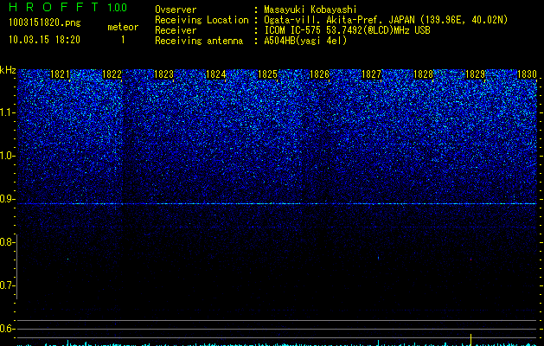544x346 pixels.
Task: Click the 1823 time marker
Action: coord(163,74)
